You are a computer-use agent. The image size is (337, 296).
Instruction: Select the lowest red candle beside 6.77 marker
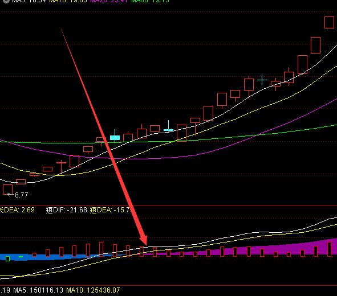click(x=7, y=190)
